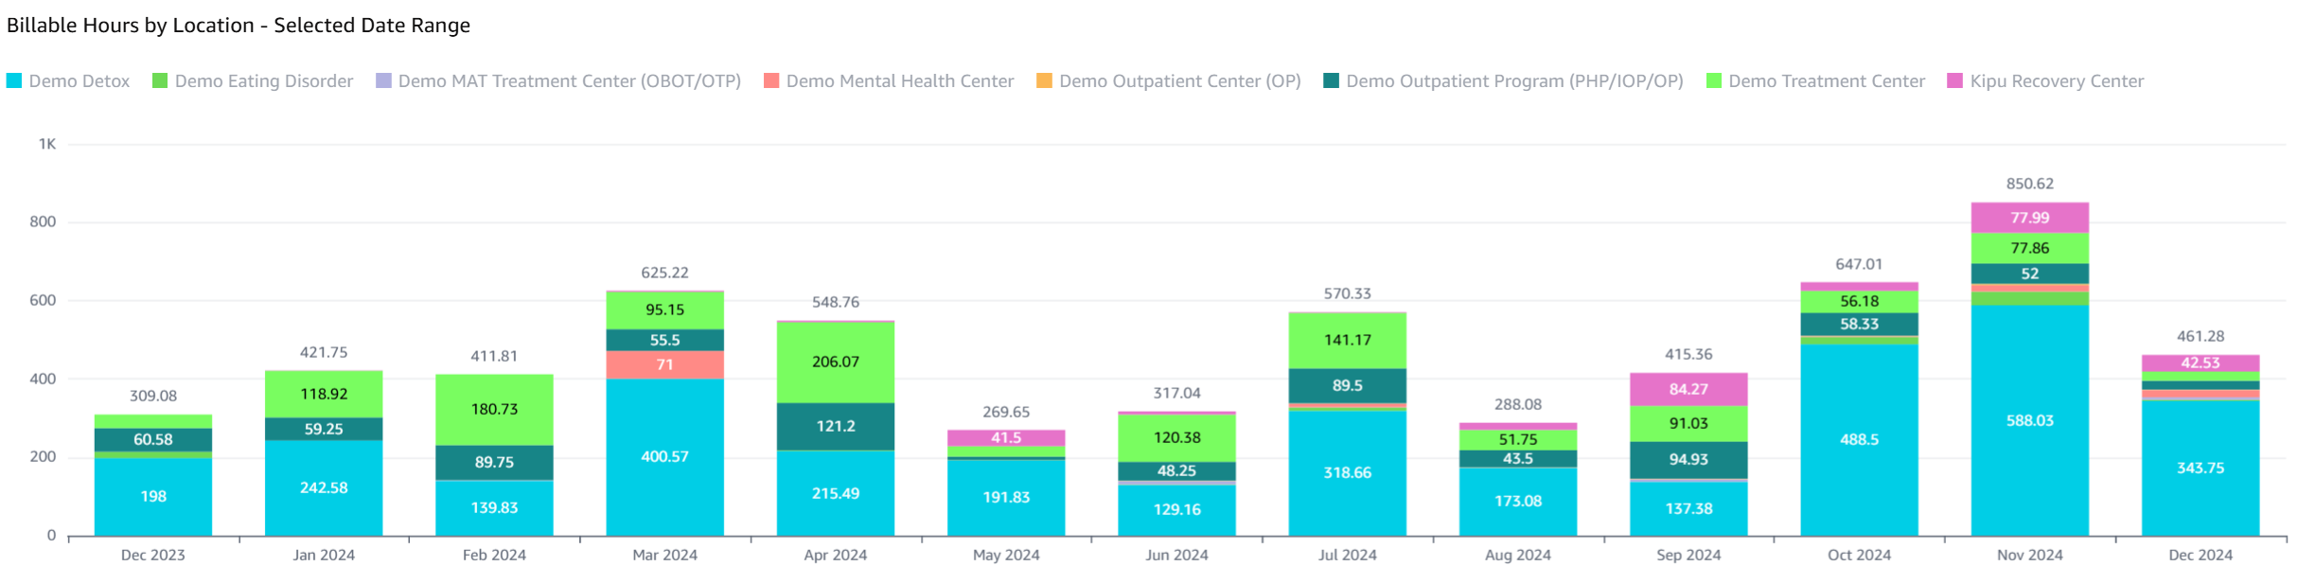Click the Oct 2024 x-axis label
Viewport: 2298px width, 566px height.
point(1859,555)
